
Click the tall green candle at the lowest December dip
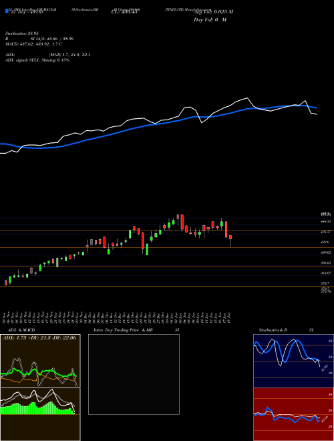point(147,249)
